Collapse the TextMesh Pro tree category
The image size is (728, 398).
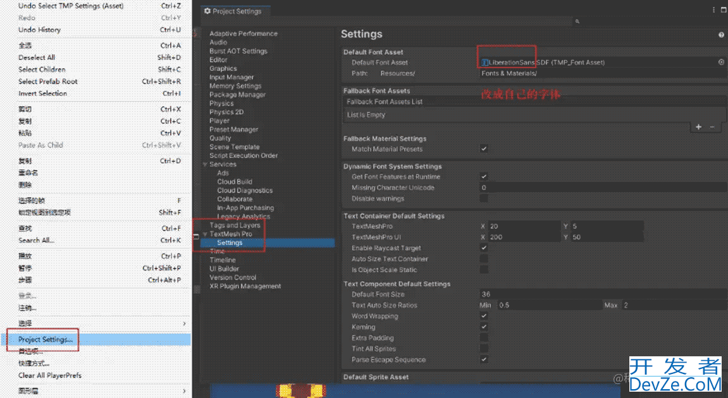(205, 234)
